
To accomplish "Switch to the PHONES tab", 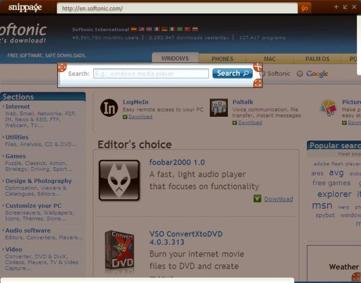I will 222,58.
